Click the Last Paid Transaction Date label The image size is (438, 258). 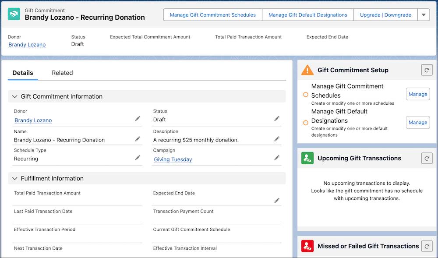point(43,212)
